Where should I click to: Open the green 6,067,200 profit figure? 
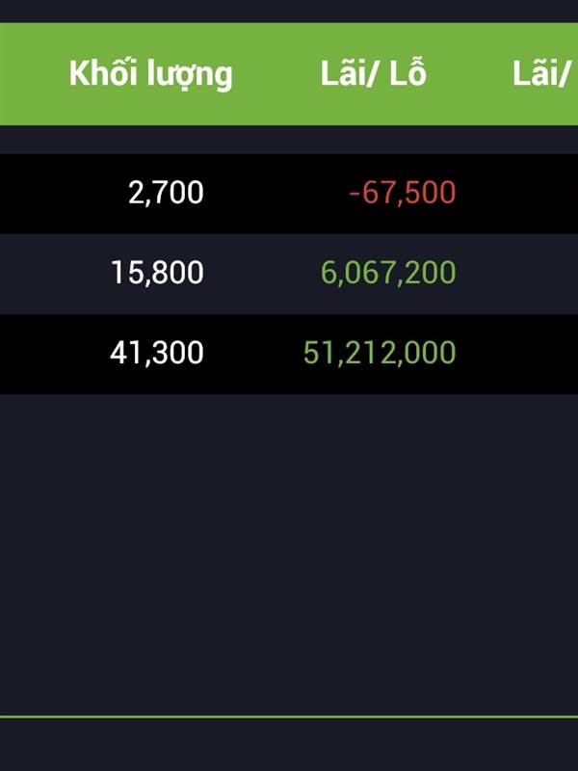pos(388,273)
